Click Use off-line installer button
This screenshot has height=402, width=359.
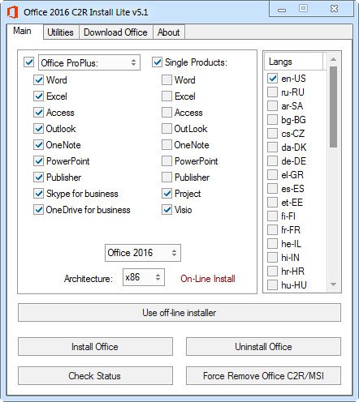click(x=179, y=313)
